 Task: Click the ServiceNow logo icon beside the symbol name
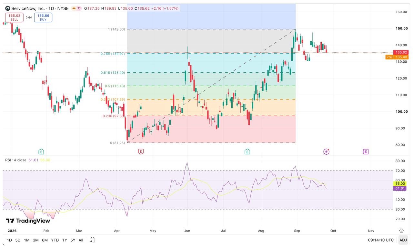pyautogui.click(x=8, y=8)
